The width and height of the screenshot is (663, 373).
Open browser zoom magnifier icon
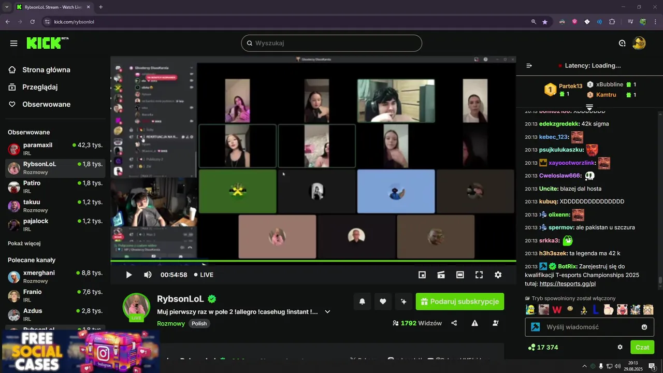(x=534, y=22)
